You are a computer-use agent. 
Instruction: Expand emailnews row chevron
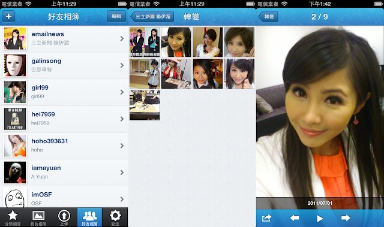[122, 38]
